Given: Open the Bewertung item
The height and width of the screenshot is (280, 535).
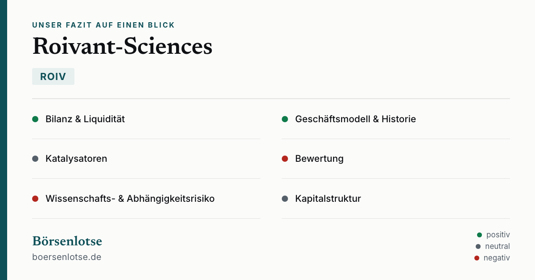Looking at the screenshot, I should tap(396, 159).
